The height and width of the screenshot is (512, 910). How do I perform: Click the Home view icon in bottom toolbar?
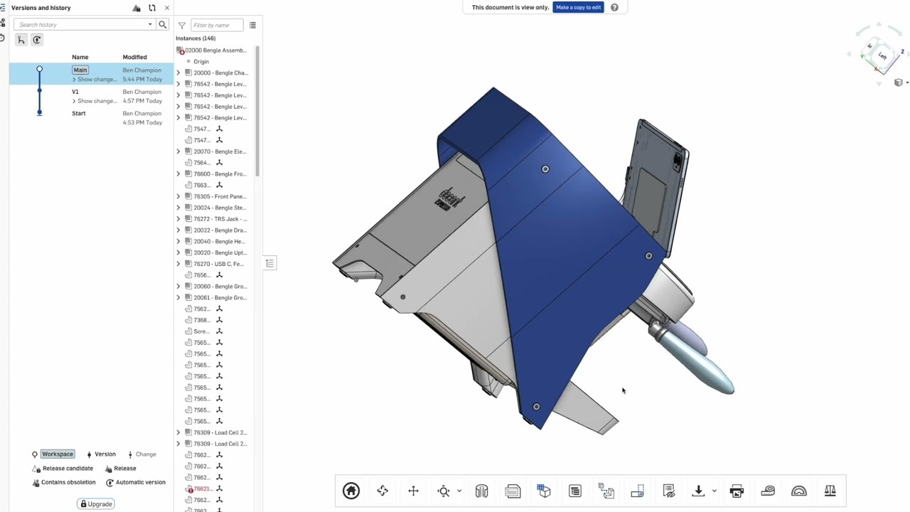pyautogui.click(x=351, y=491)
